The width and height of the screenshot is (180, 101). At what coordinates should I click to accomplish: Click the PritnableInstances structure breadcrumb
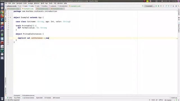28,95
